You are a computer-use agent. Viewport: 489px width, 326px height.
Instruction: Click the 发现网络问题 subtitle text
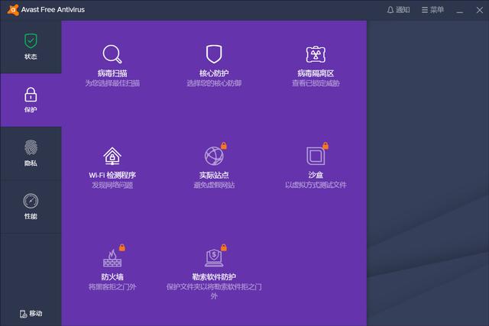click(112, 185)
